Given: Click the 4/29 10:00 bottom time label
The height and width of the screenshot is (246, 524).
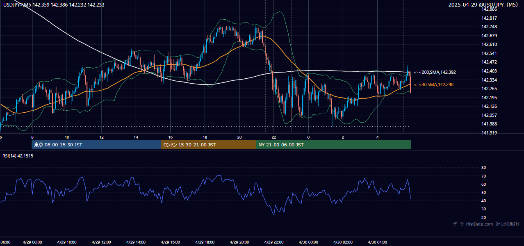Looking at the screenshot, I should pos(66,242).
